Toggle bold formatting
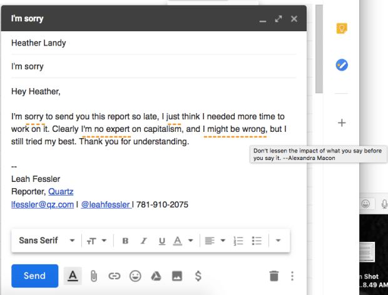 (125, 241)
